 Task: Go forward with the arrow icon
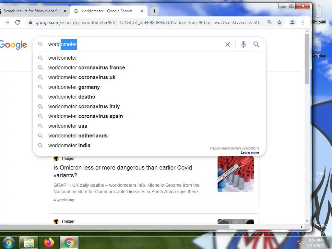point(7,22)
